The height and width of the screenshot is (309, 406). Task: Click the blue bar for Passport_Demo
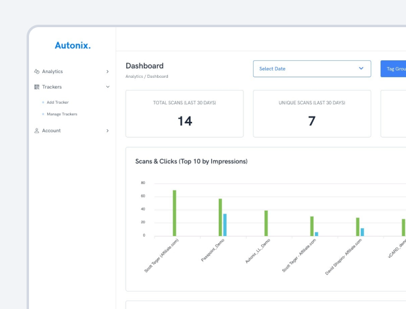[225, 225]
